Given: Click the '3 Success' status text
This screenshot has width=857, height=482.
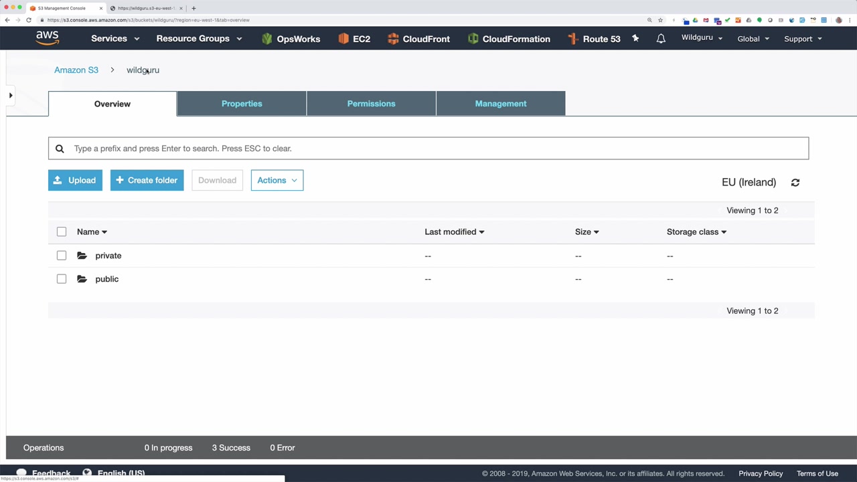Looking at the screenshot, I should [x=231, y=448].
